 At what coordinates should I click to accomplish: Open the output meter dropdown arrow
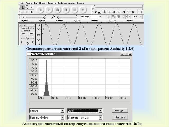coord(99,13)
